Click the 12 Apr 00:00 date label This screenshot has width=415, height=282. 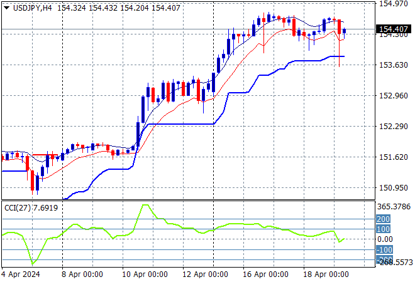tap(205, 274)
